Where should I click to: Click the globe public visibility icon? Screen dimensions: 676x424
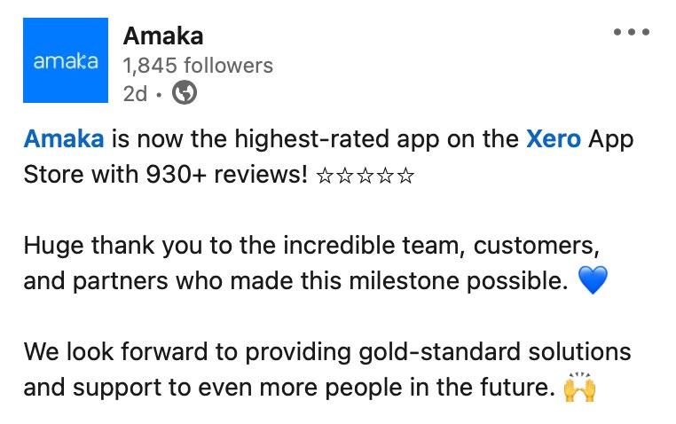click(x=184, y=92)
